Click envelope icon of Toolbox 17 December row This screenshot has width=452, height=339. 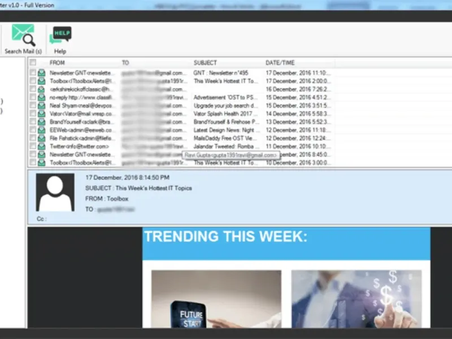point(41,81)
